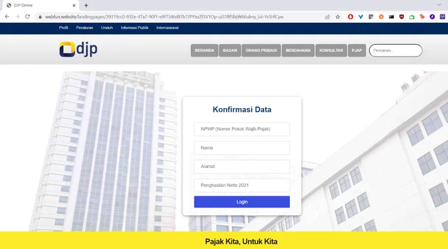This screenshot has width=448, height=249.
Task: Click the red Opera-style extension icon
Action: (x=350, y=17)
